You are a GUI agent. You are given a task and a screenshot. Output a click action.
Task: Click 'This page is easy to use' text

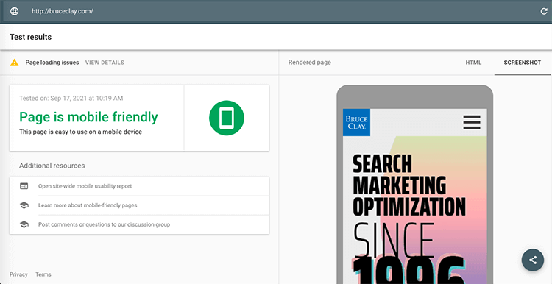click(80, 132)
